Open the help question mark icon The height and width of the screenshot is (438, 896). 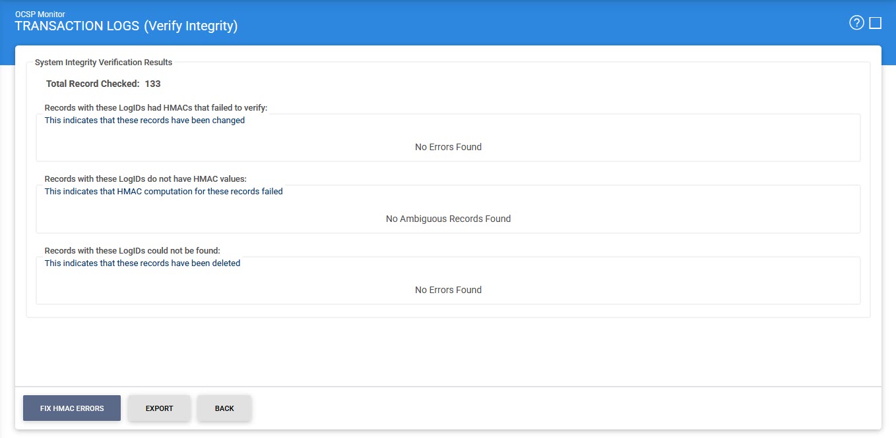coord(856,24)
